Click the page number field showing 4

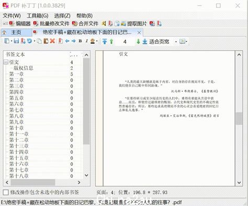[125, 42]
